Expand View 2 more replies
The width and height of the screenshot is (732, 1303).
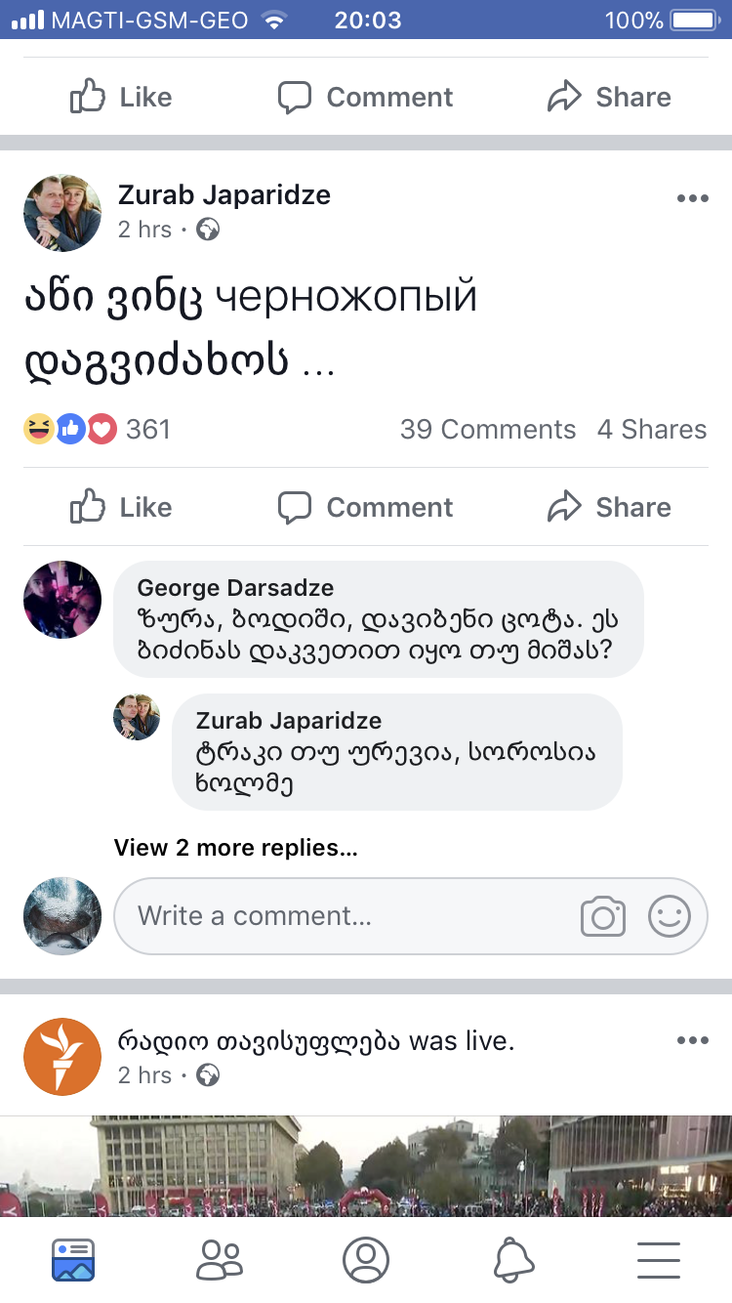point(235,847)
